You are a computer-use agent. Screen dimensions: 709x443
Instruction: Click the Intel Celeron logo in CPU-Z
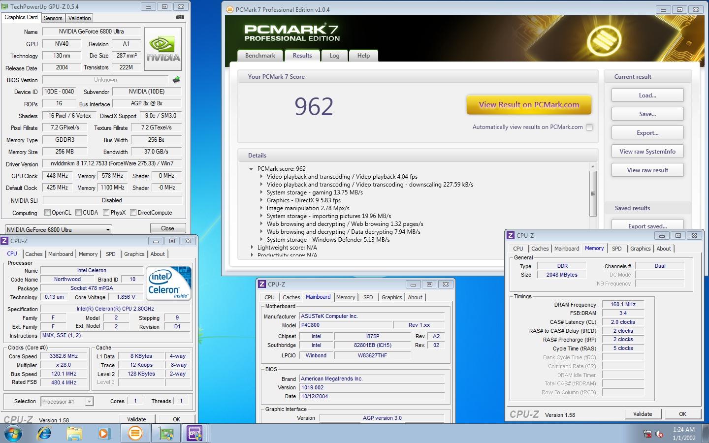pyautogui.click(x=168, y=284)
